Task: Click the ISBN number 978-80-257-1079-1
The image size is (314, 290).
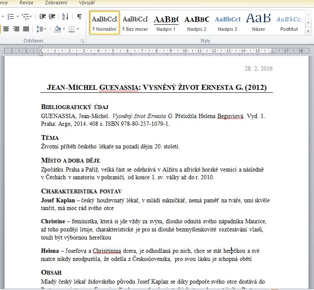Action: pyautogui.click(x=145, y=124)
